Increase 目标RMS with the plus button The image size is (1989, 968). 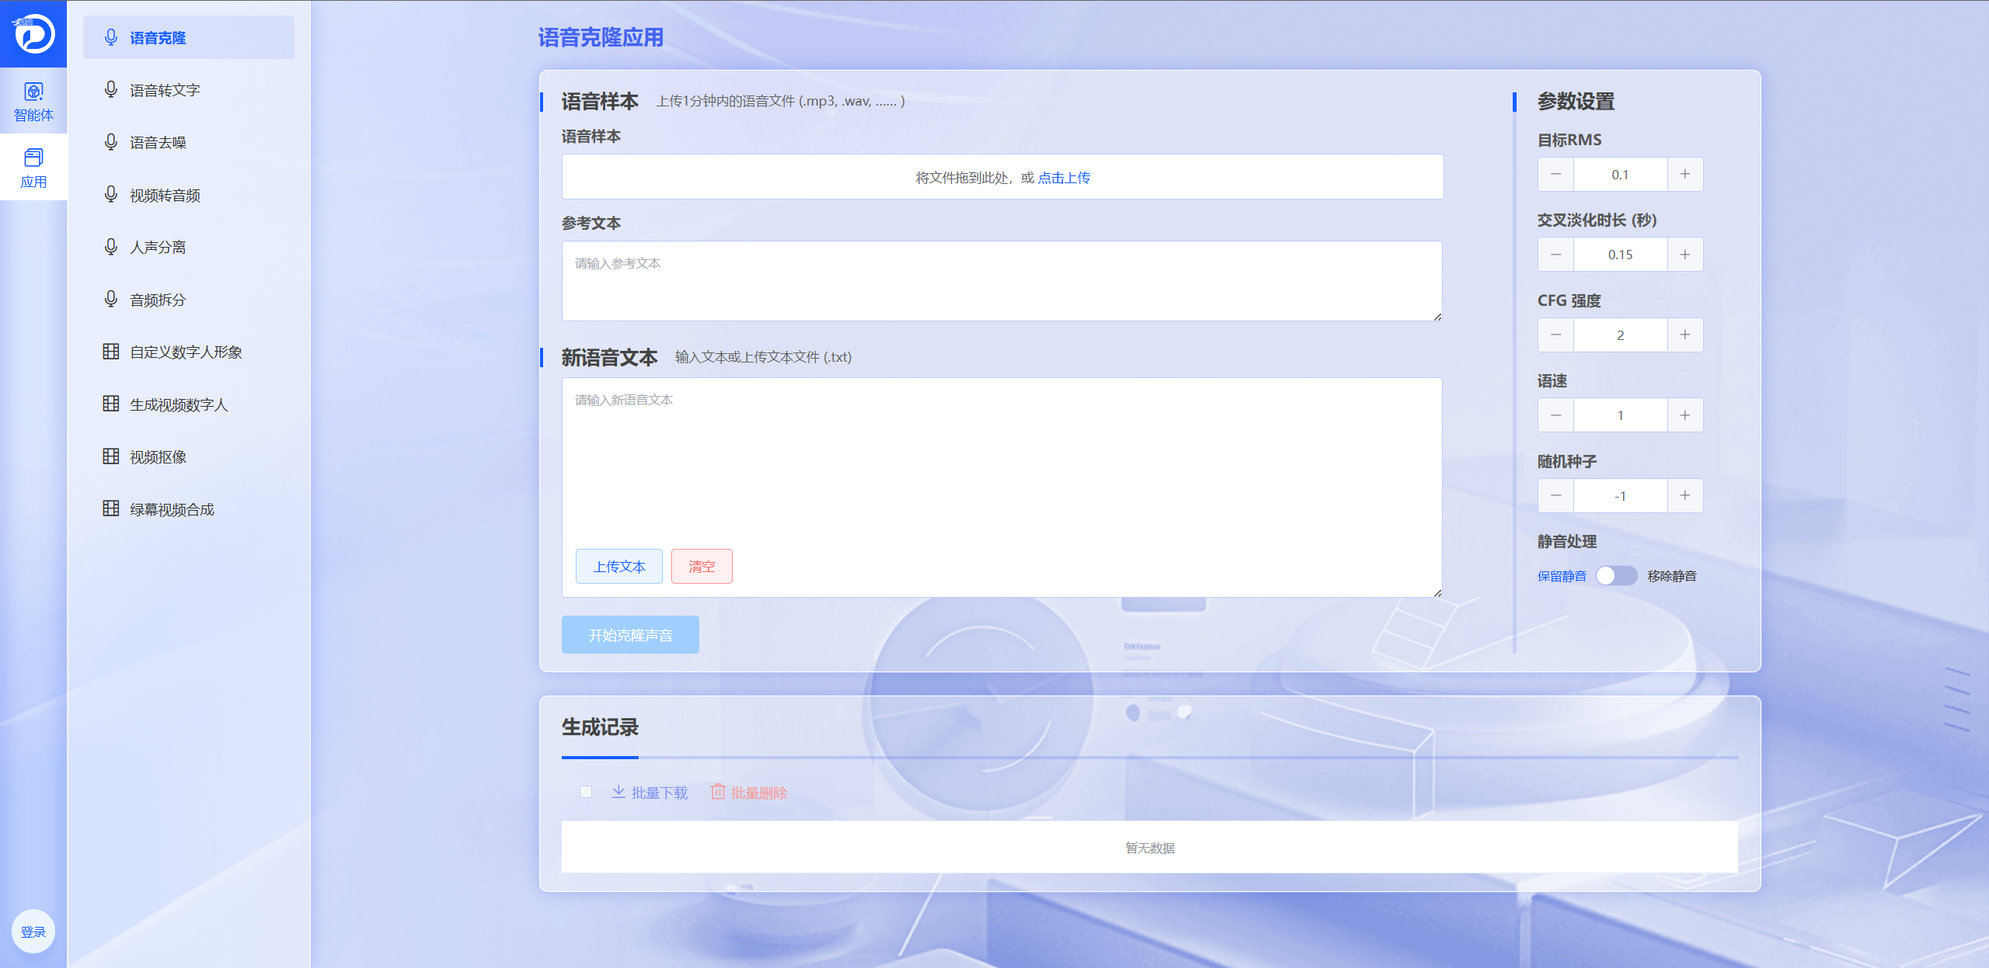click(x=1684, y=175)
